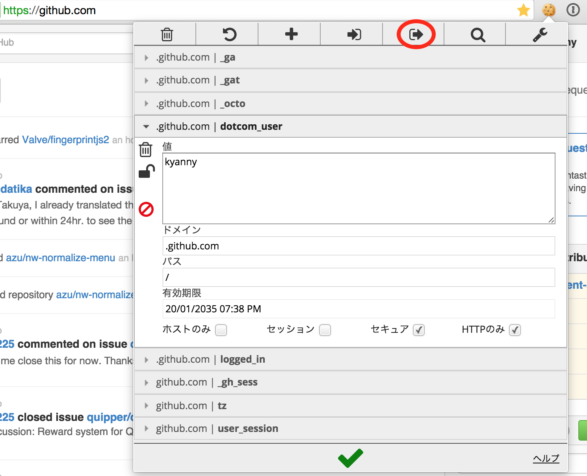
Task: Disable the HTTPのみ checkbox
Action: click(515, 330)
